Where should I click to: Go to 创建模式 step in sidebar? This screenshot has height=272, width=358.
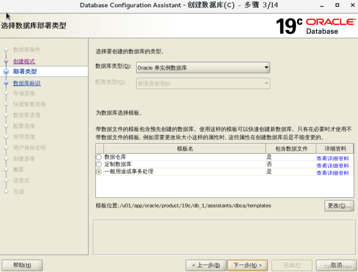click(24, 61)
